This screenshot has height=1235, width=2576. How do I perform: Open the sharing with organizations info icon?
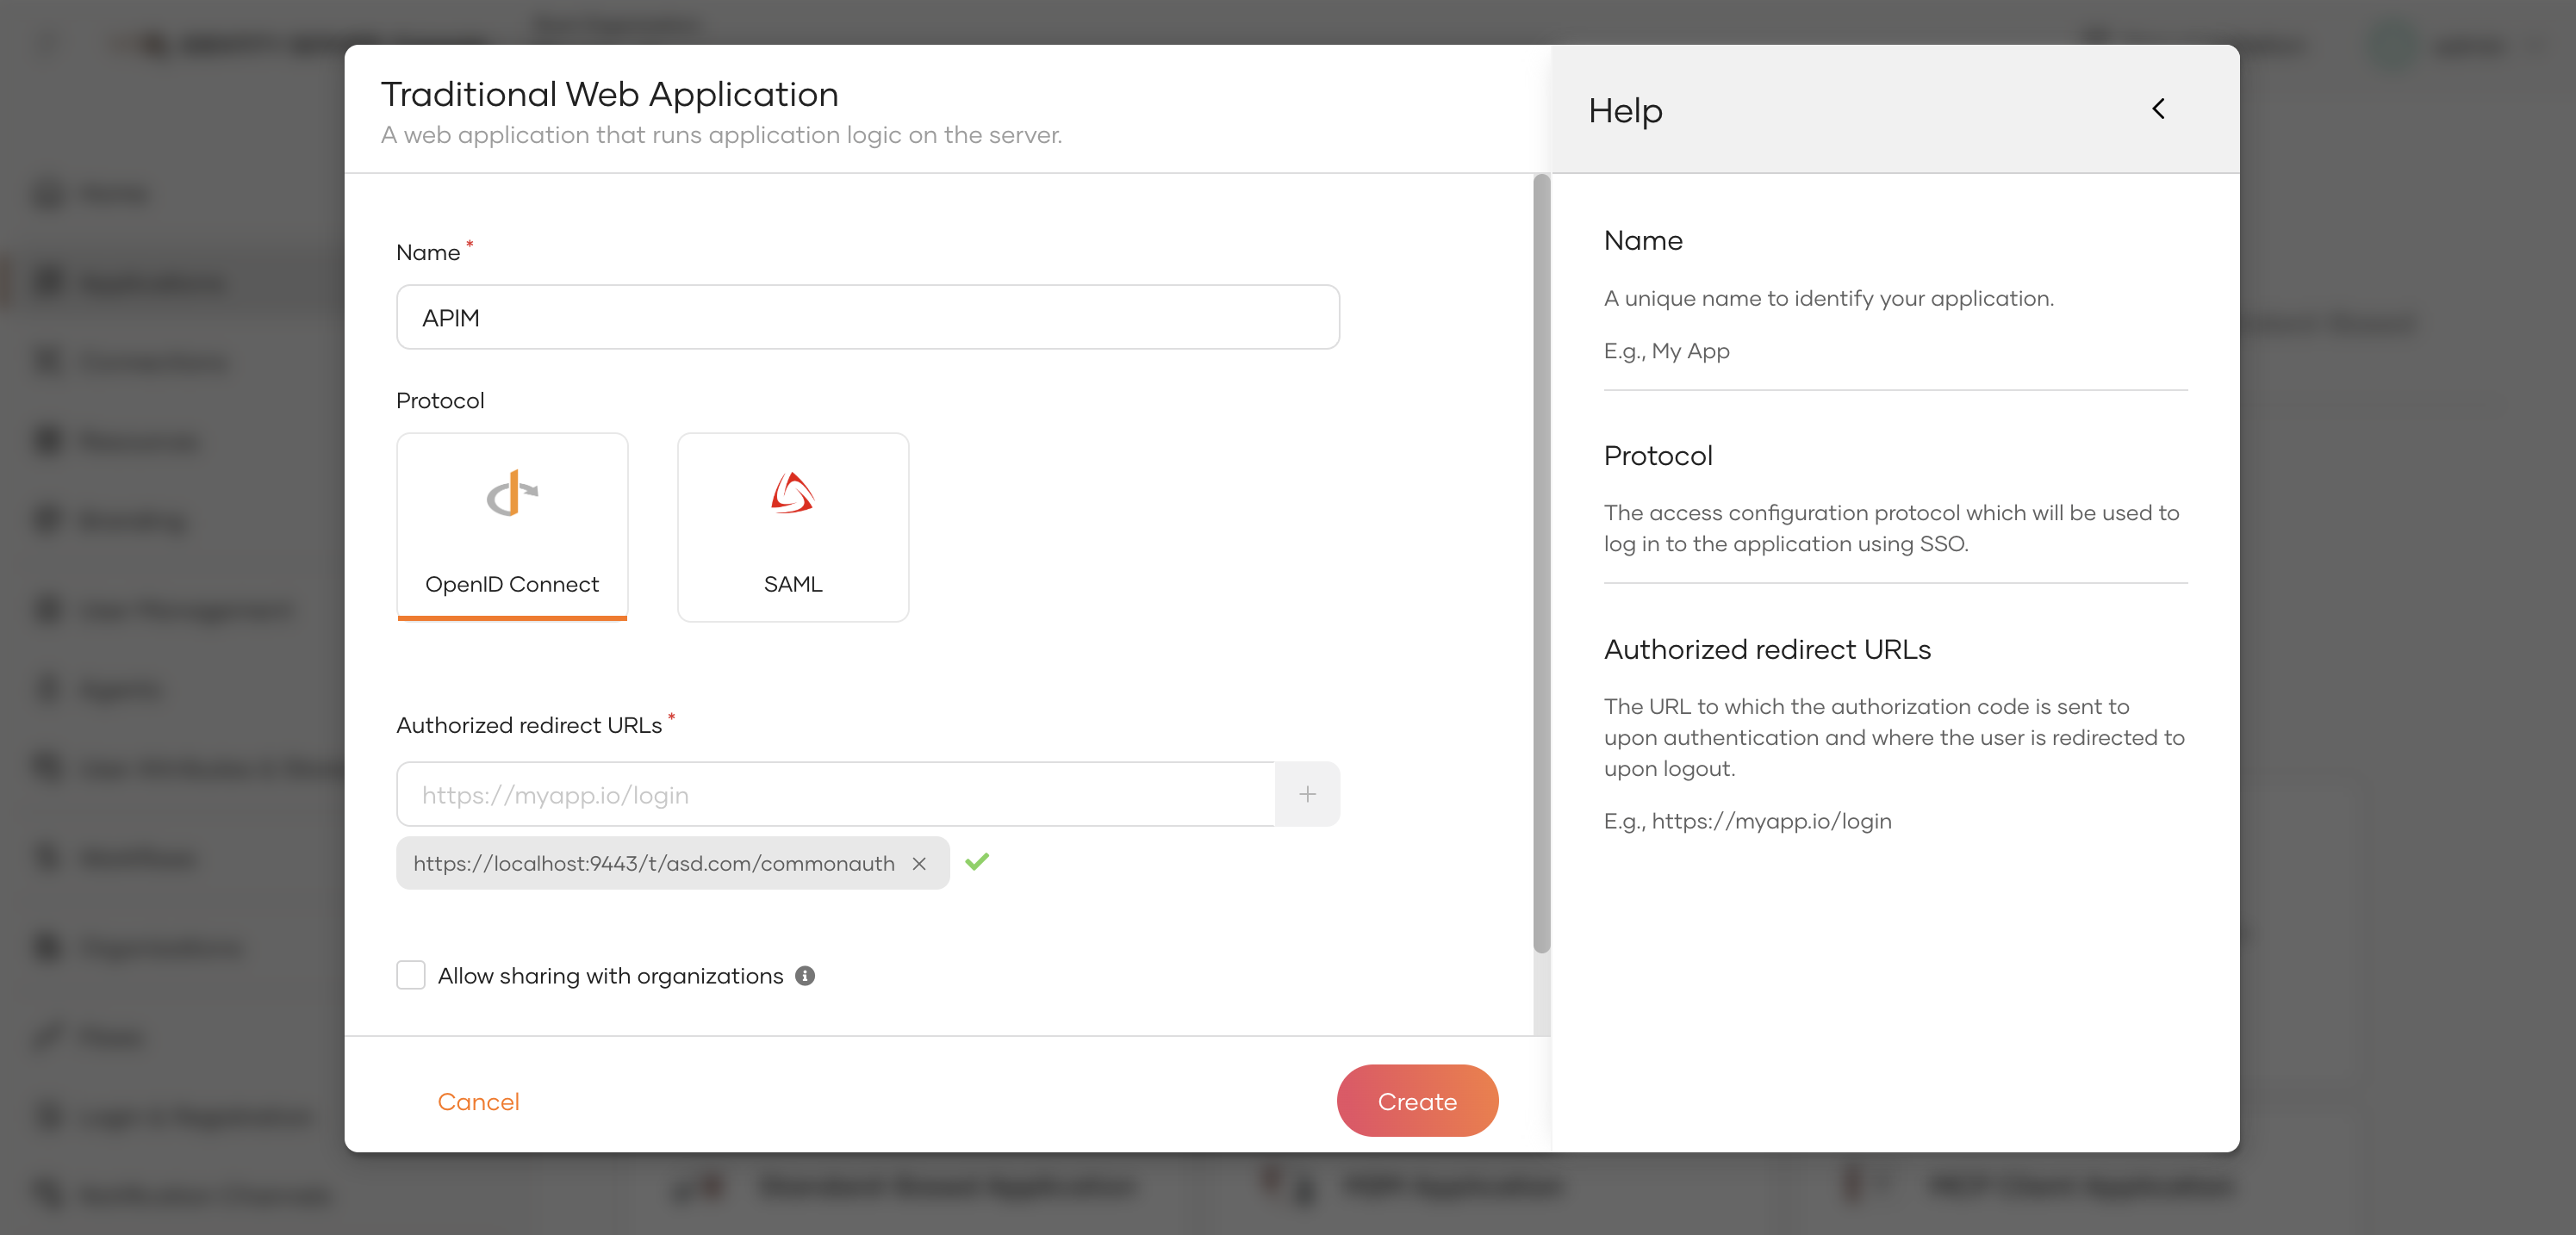coord(805,976)
